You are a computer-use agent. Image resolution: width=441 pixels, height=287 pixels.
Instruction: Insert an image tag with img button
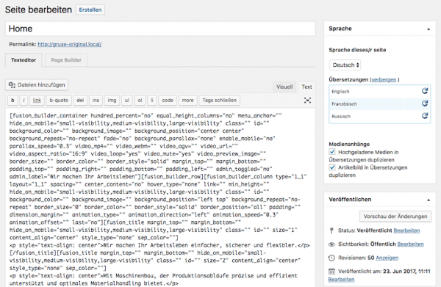point(112,101)
